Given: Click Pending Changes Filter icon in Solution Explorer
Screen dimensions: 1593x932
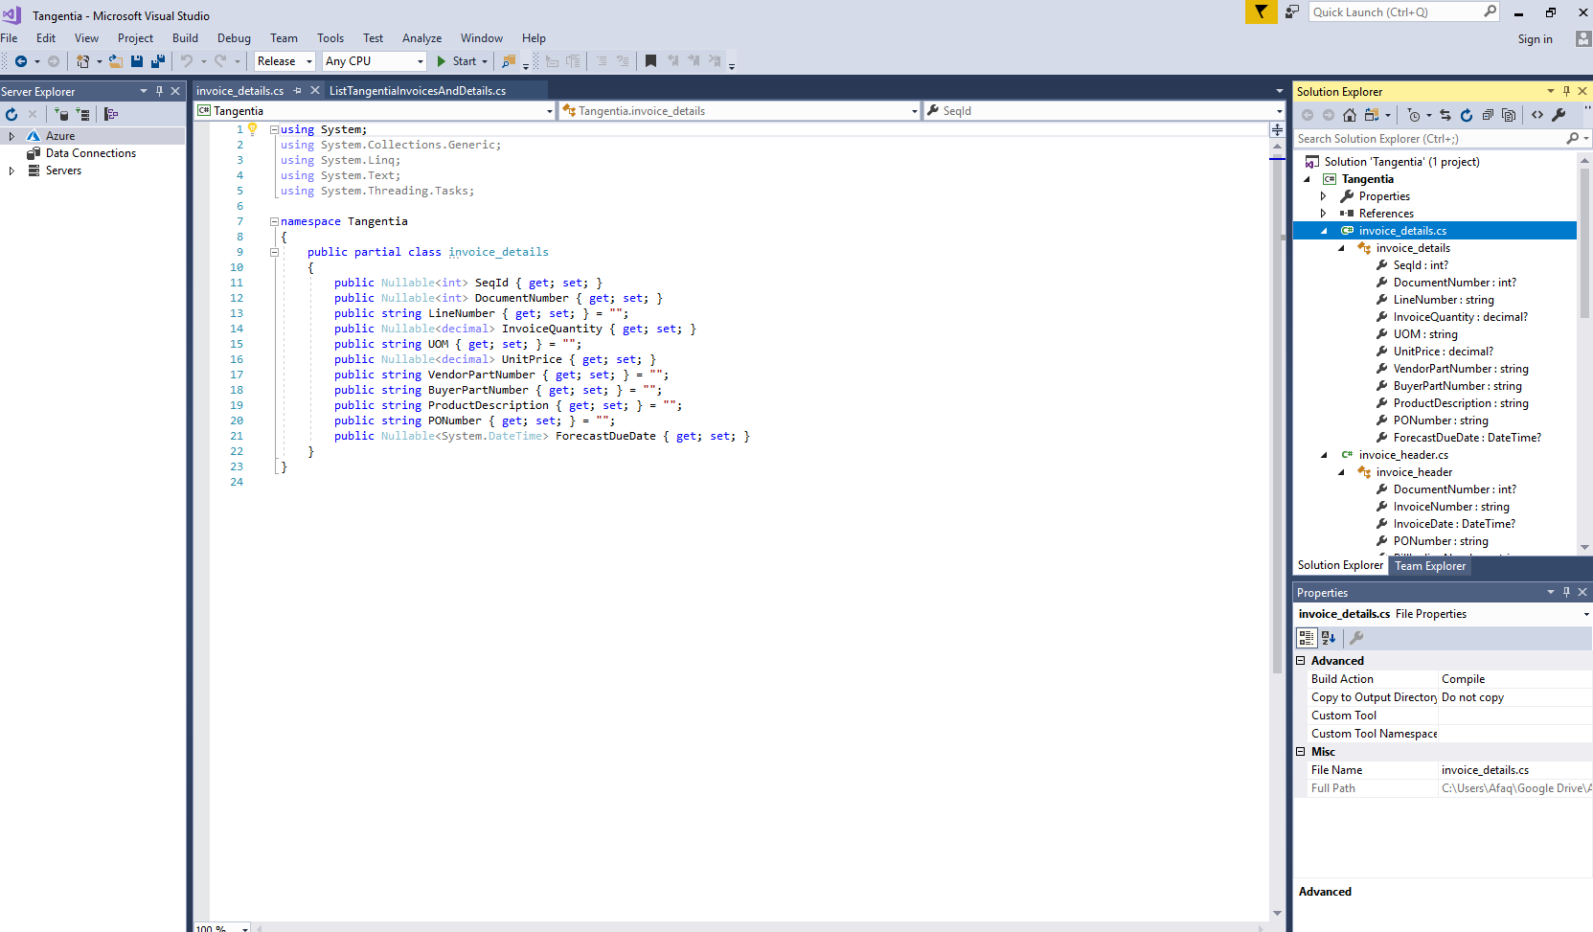Looking at the screenshot, I should pyautogui.click(x=1414, y=115).
